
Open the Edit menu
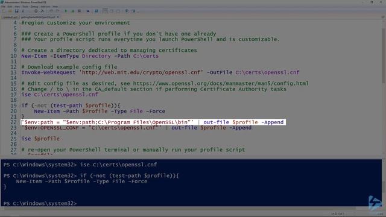[10, 7]
